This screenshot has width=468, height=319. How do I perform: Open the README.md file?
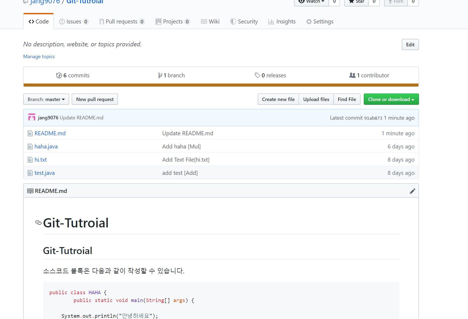(50, 133)
